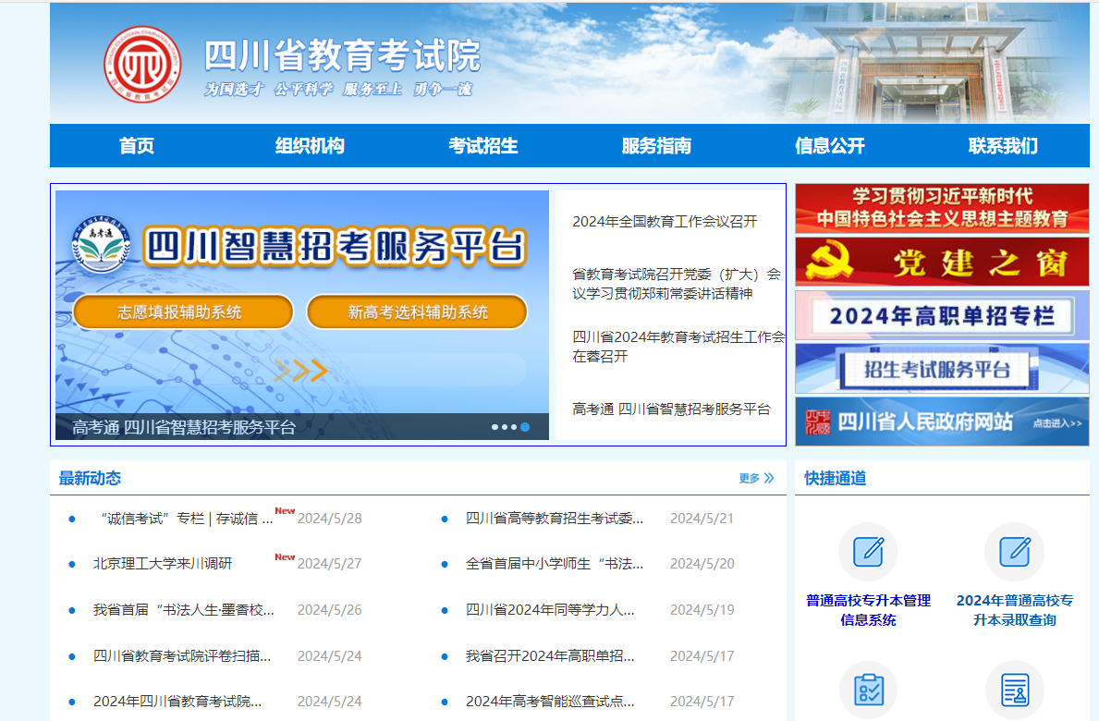The image size is (1099, 721).
Task: Click the orange arrows on the carousel banner
Action: (x=301, y=371)
